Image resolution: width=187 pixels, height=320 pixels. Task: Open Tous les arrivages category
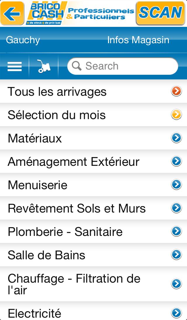point(57,92)
